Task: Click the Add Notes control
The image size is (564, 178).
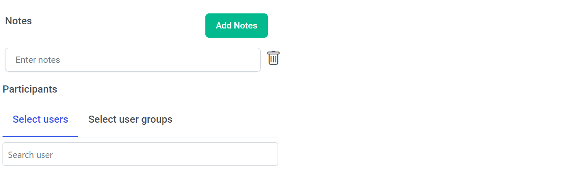Action: point(236,26)
